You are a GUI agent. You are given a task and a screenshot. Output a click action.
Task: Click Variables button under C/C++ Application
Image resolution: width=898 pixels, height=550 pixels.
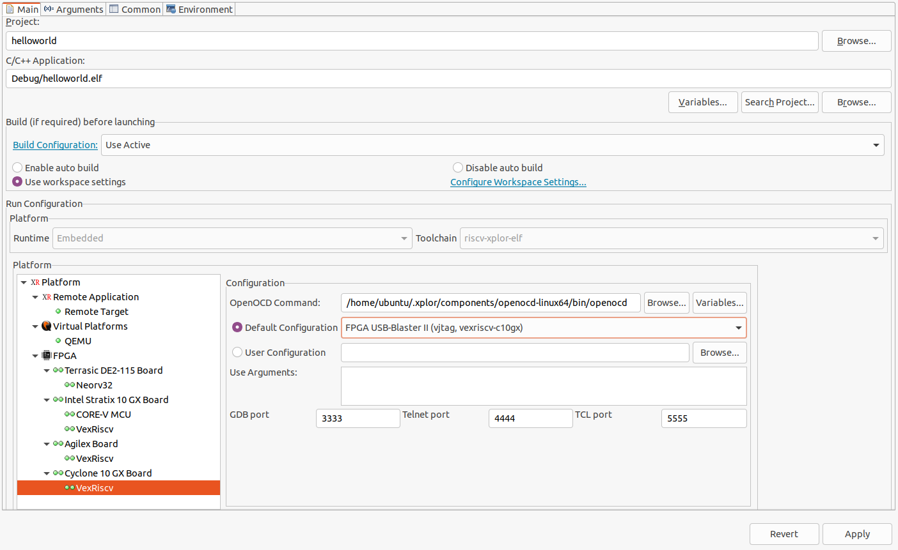[x=703, y=102]
